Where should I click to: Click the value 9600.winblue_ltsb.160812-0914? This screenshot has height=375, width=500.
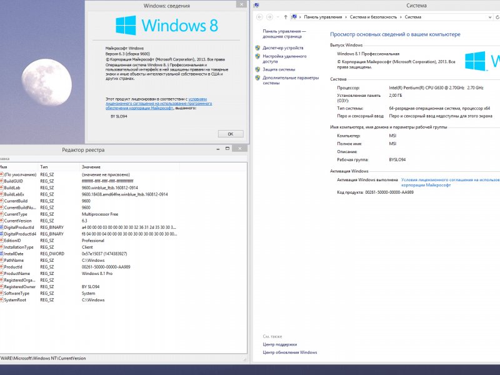(x=110, y=188)
